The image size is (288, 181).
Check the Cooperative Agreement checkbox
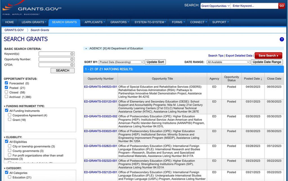(10, 115)
